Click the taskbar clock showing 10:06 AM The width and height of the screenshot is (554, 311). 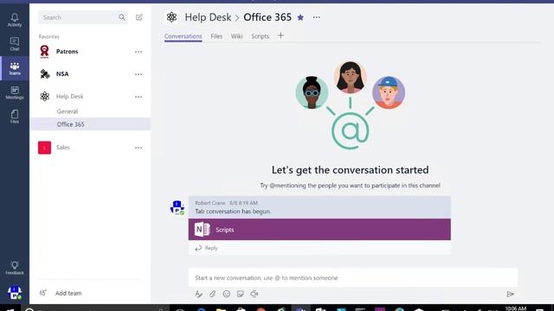516,308
